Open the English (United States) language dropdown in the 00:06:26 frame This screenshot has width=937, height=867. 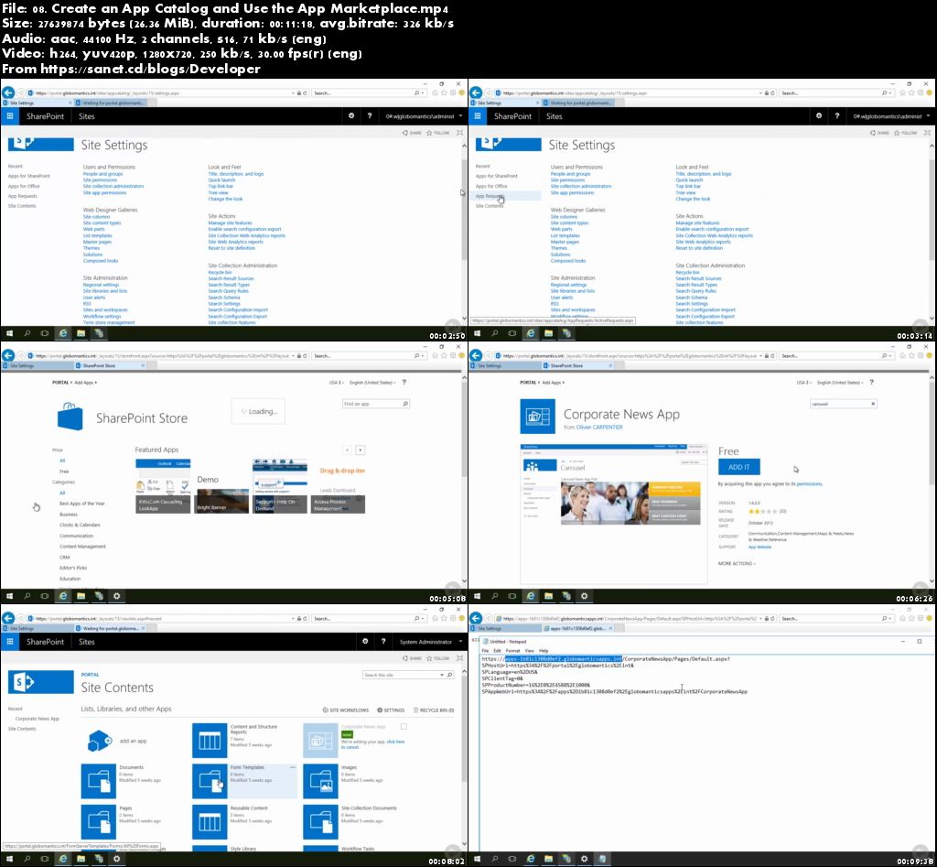coord(840,382)
